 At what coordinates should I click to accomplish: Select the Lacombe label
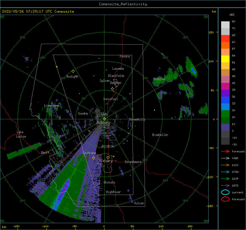[118, 69]
